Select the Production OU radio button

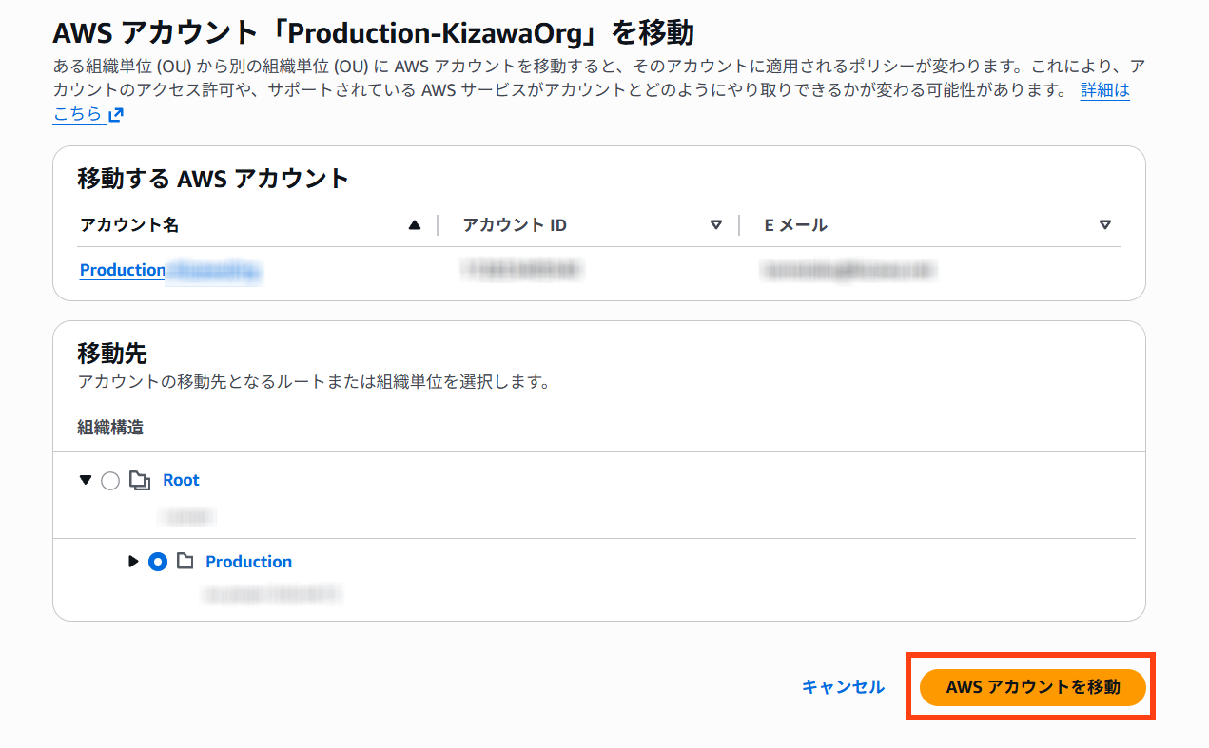coord(158,562)
